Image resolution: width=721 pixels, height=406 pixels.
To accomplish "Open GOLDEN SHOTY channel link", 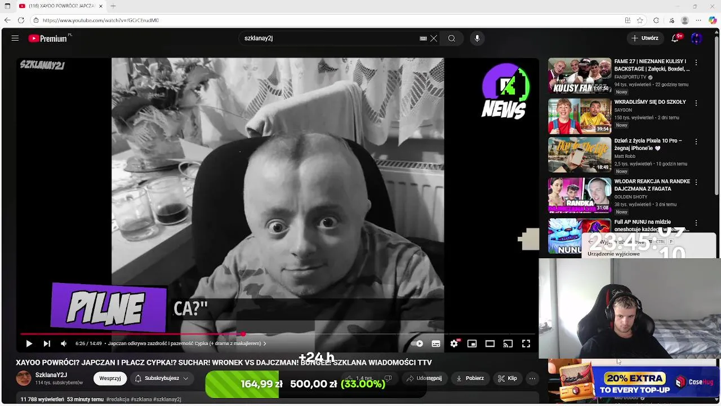I will pyautogui.click(x=631, y=197).
